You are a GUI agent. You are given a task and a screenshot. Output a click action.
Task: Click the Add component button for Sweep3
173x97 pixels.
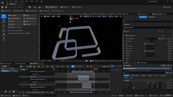163,65
